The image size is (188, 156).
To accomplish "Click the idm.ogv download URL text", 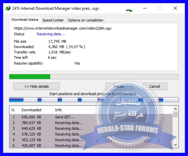I will 63,28.
